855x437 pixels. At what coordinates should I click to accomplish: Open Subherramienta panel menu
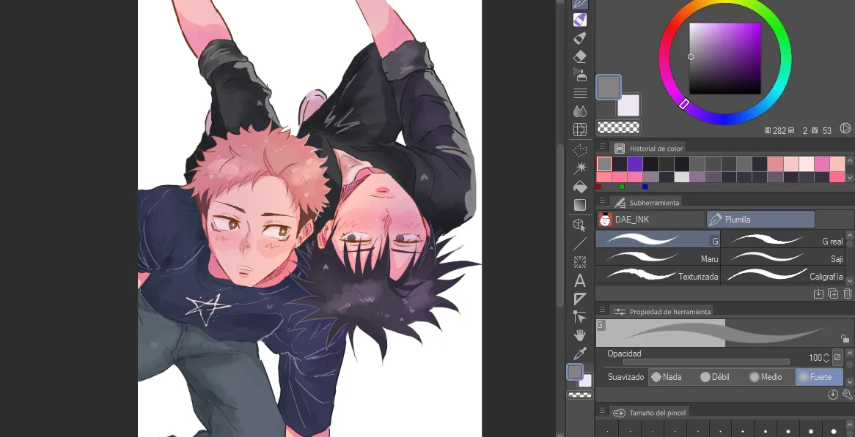[x=602, y=202]
